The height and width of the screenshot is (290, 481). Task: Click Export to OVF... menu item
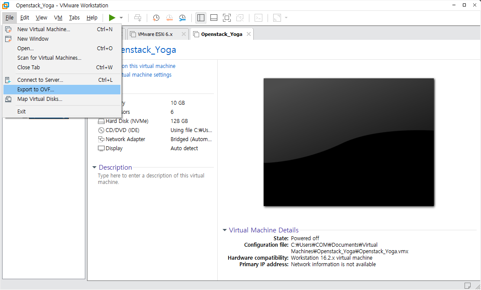coord(61,90)
